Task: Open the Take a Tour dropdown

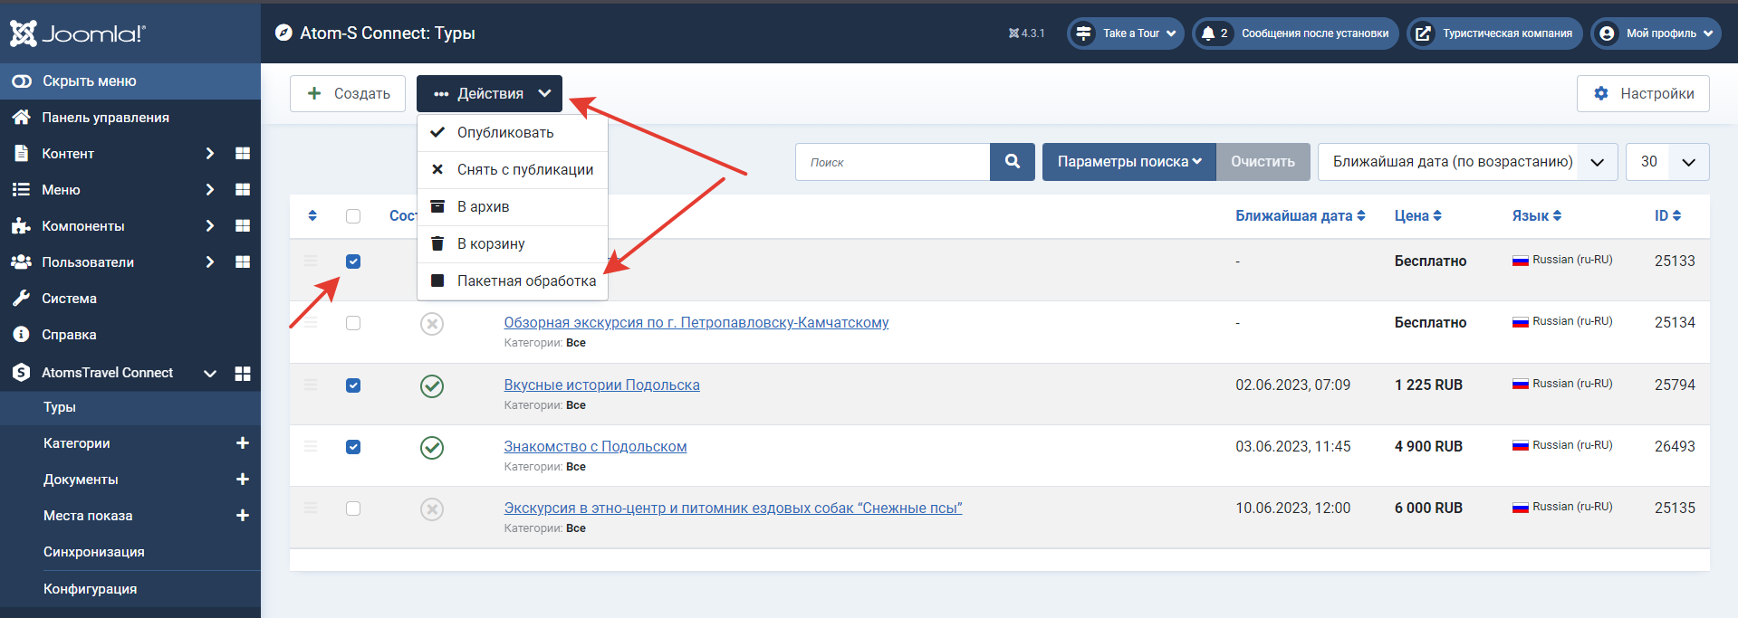Action: click(1125, 33)
